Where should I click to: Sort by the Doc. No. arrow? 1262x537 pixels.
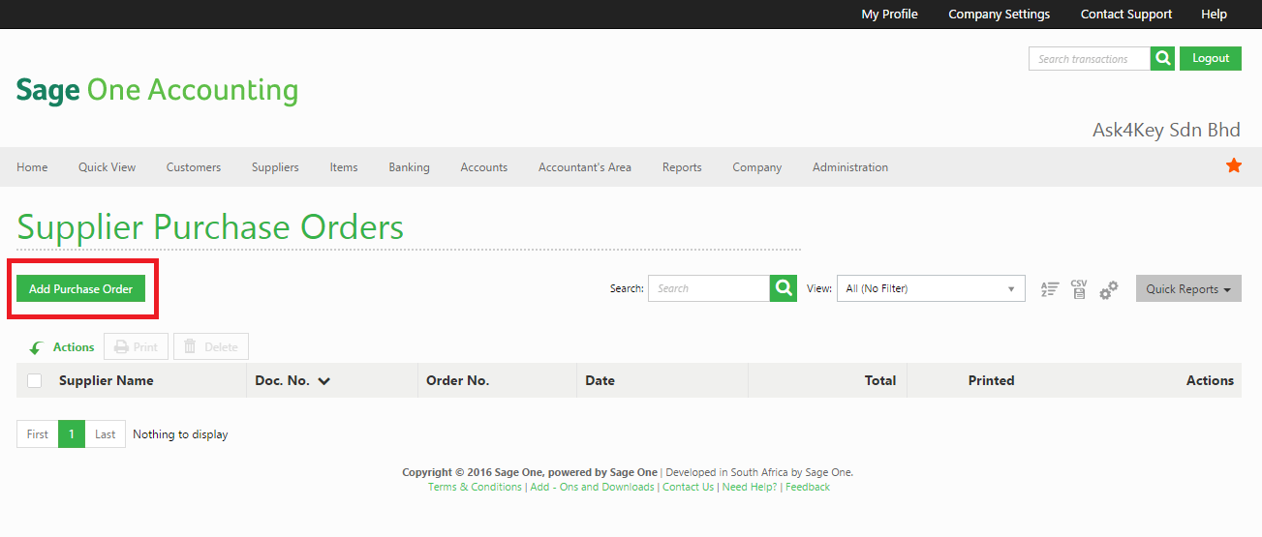coord(323,381)
